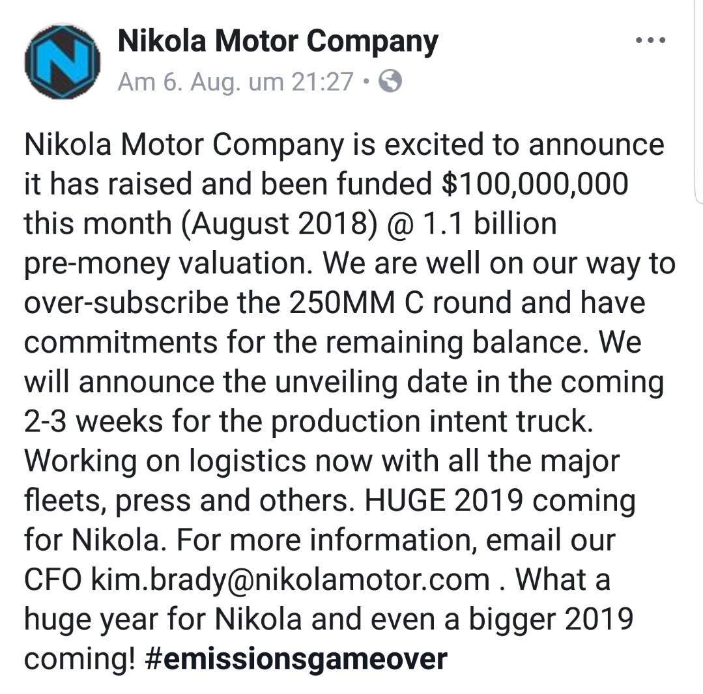
Task: Click the $100,000,000 amount in post
Action: (x=534, y=184)
